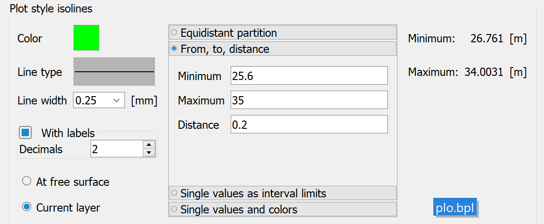Increase Decimals with the up arrow
The width and height of the screenshot is (544, 224).
pos(149,145)
